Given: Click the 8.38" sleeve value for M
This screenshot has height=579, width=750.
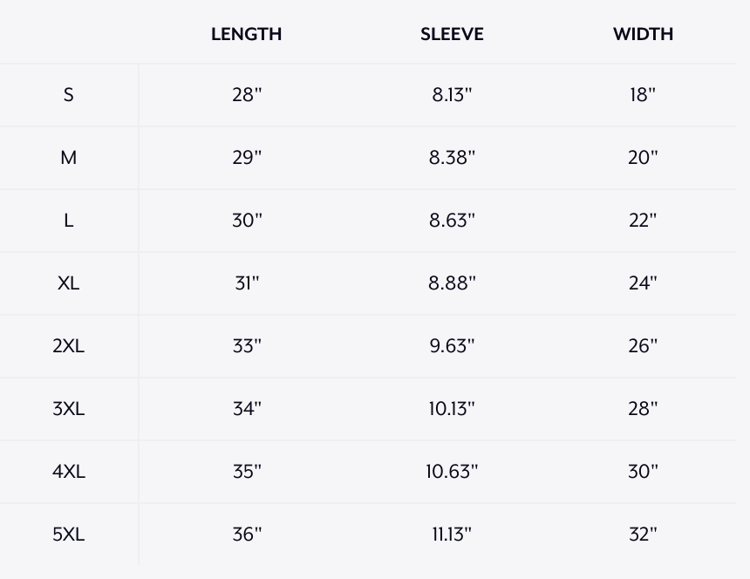Looking at the screenshot, I should coord(452,157).
